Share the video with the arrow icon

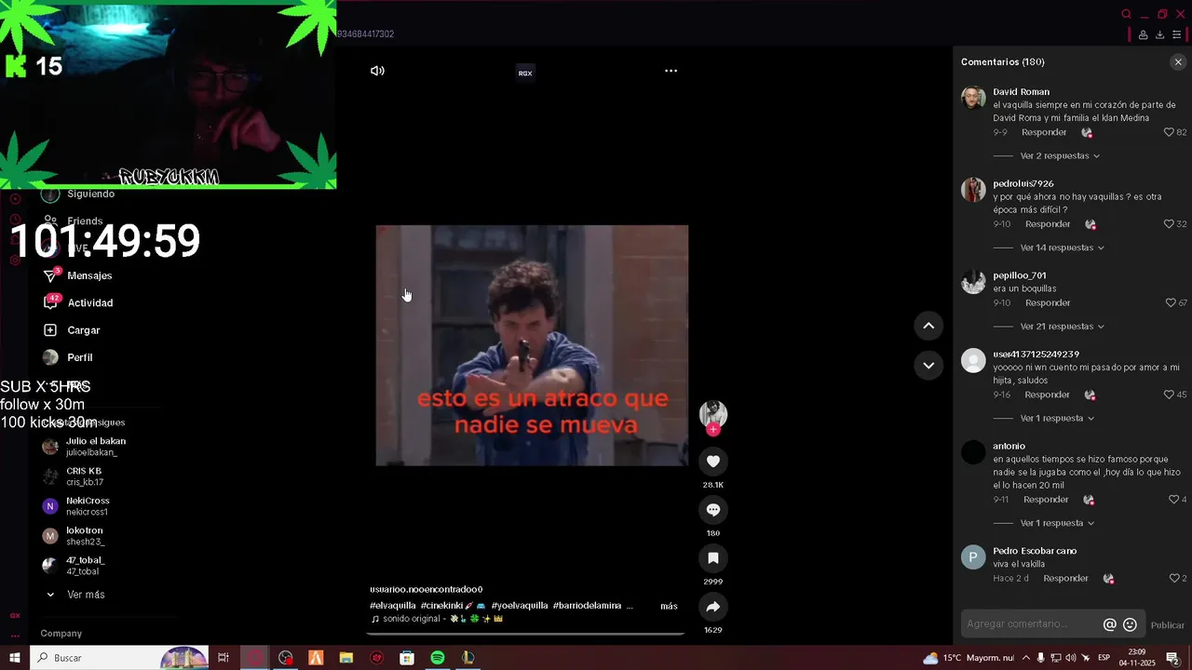click(x=713, y=607)
